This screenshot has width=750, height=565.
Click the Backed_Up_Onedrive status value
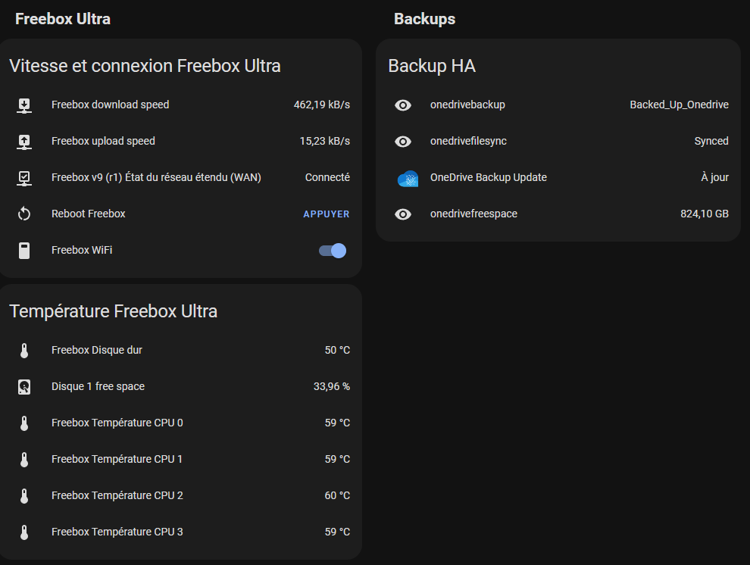point(680,105)
